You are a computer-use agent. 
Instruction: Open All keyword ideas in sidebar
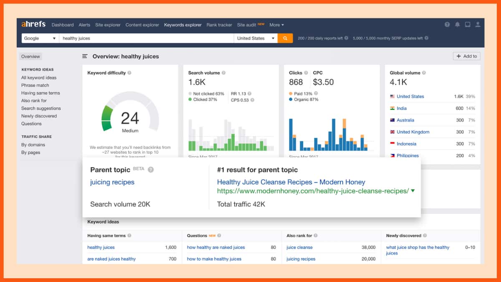point(39,78)
